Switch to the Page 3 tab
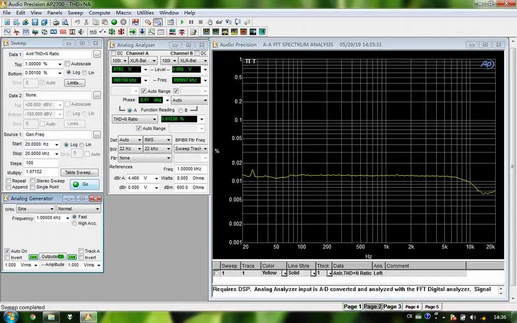Screen dimensions: 517x323 [392, 306]
